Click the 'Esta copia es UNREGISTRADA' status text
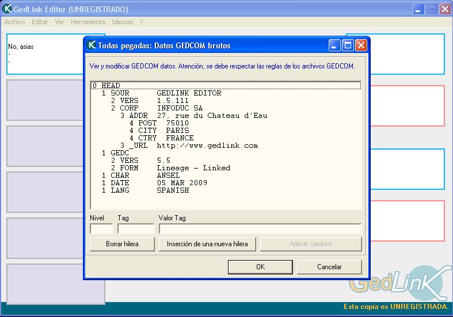This screenshot has height=317, width=453. pyautogui.click(x=396, y=307)
